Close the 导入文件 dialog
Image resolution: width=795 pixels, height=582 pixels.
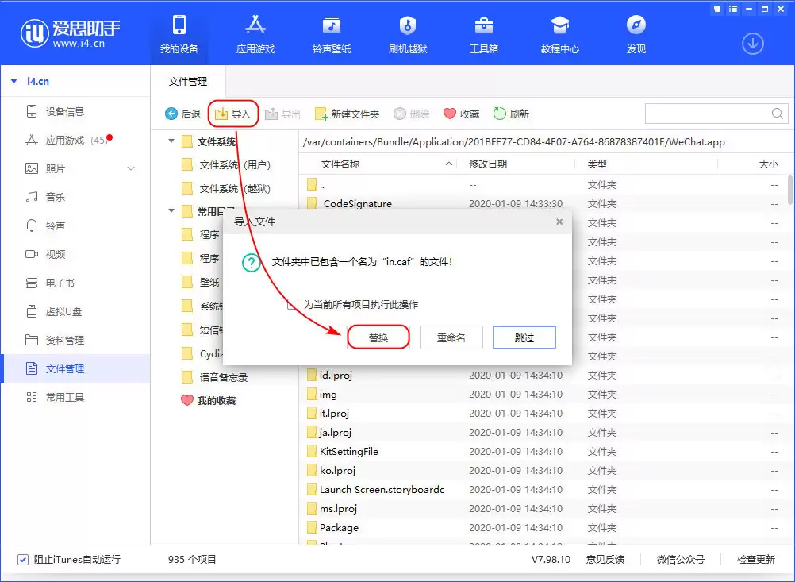tap(559, 222)
